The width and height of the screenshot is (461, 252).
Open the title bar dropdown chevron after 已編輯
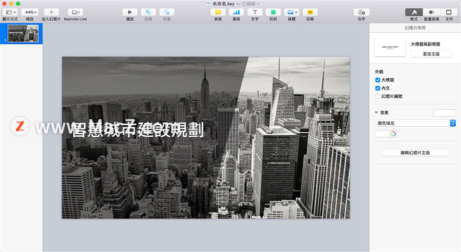[x=258, y=4]
